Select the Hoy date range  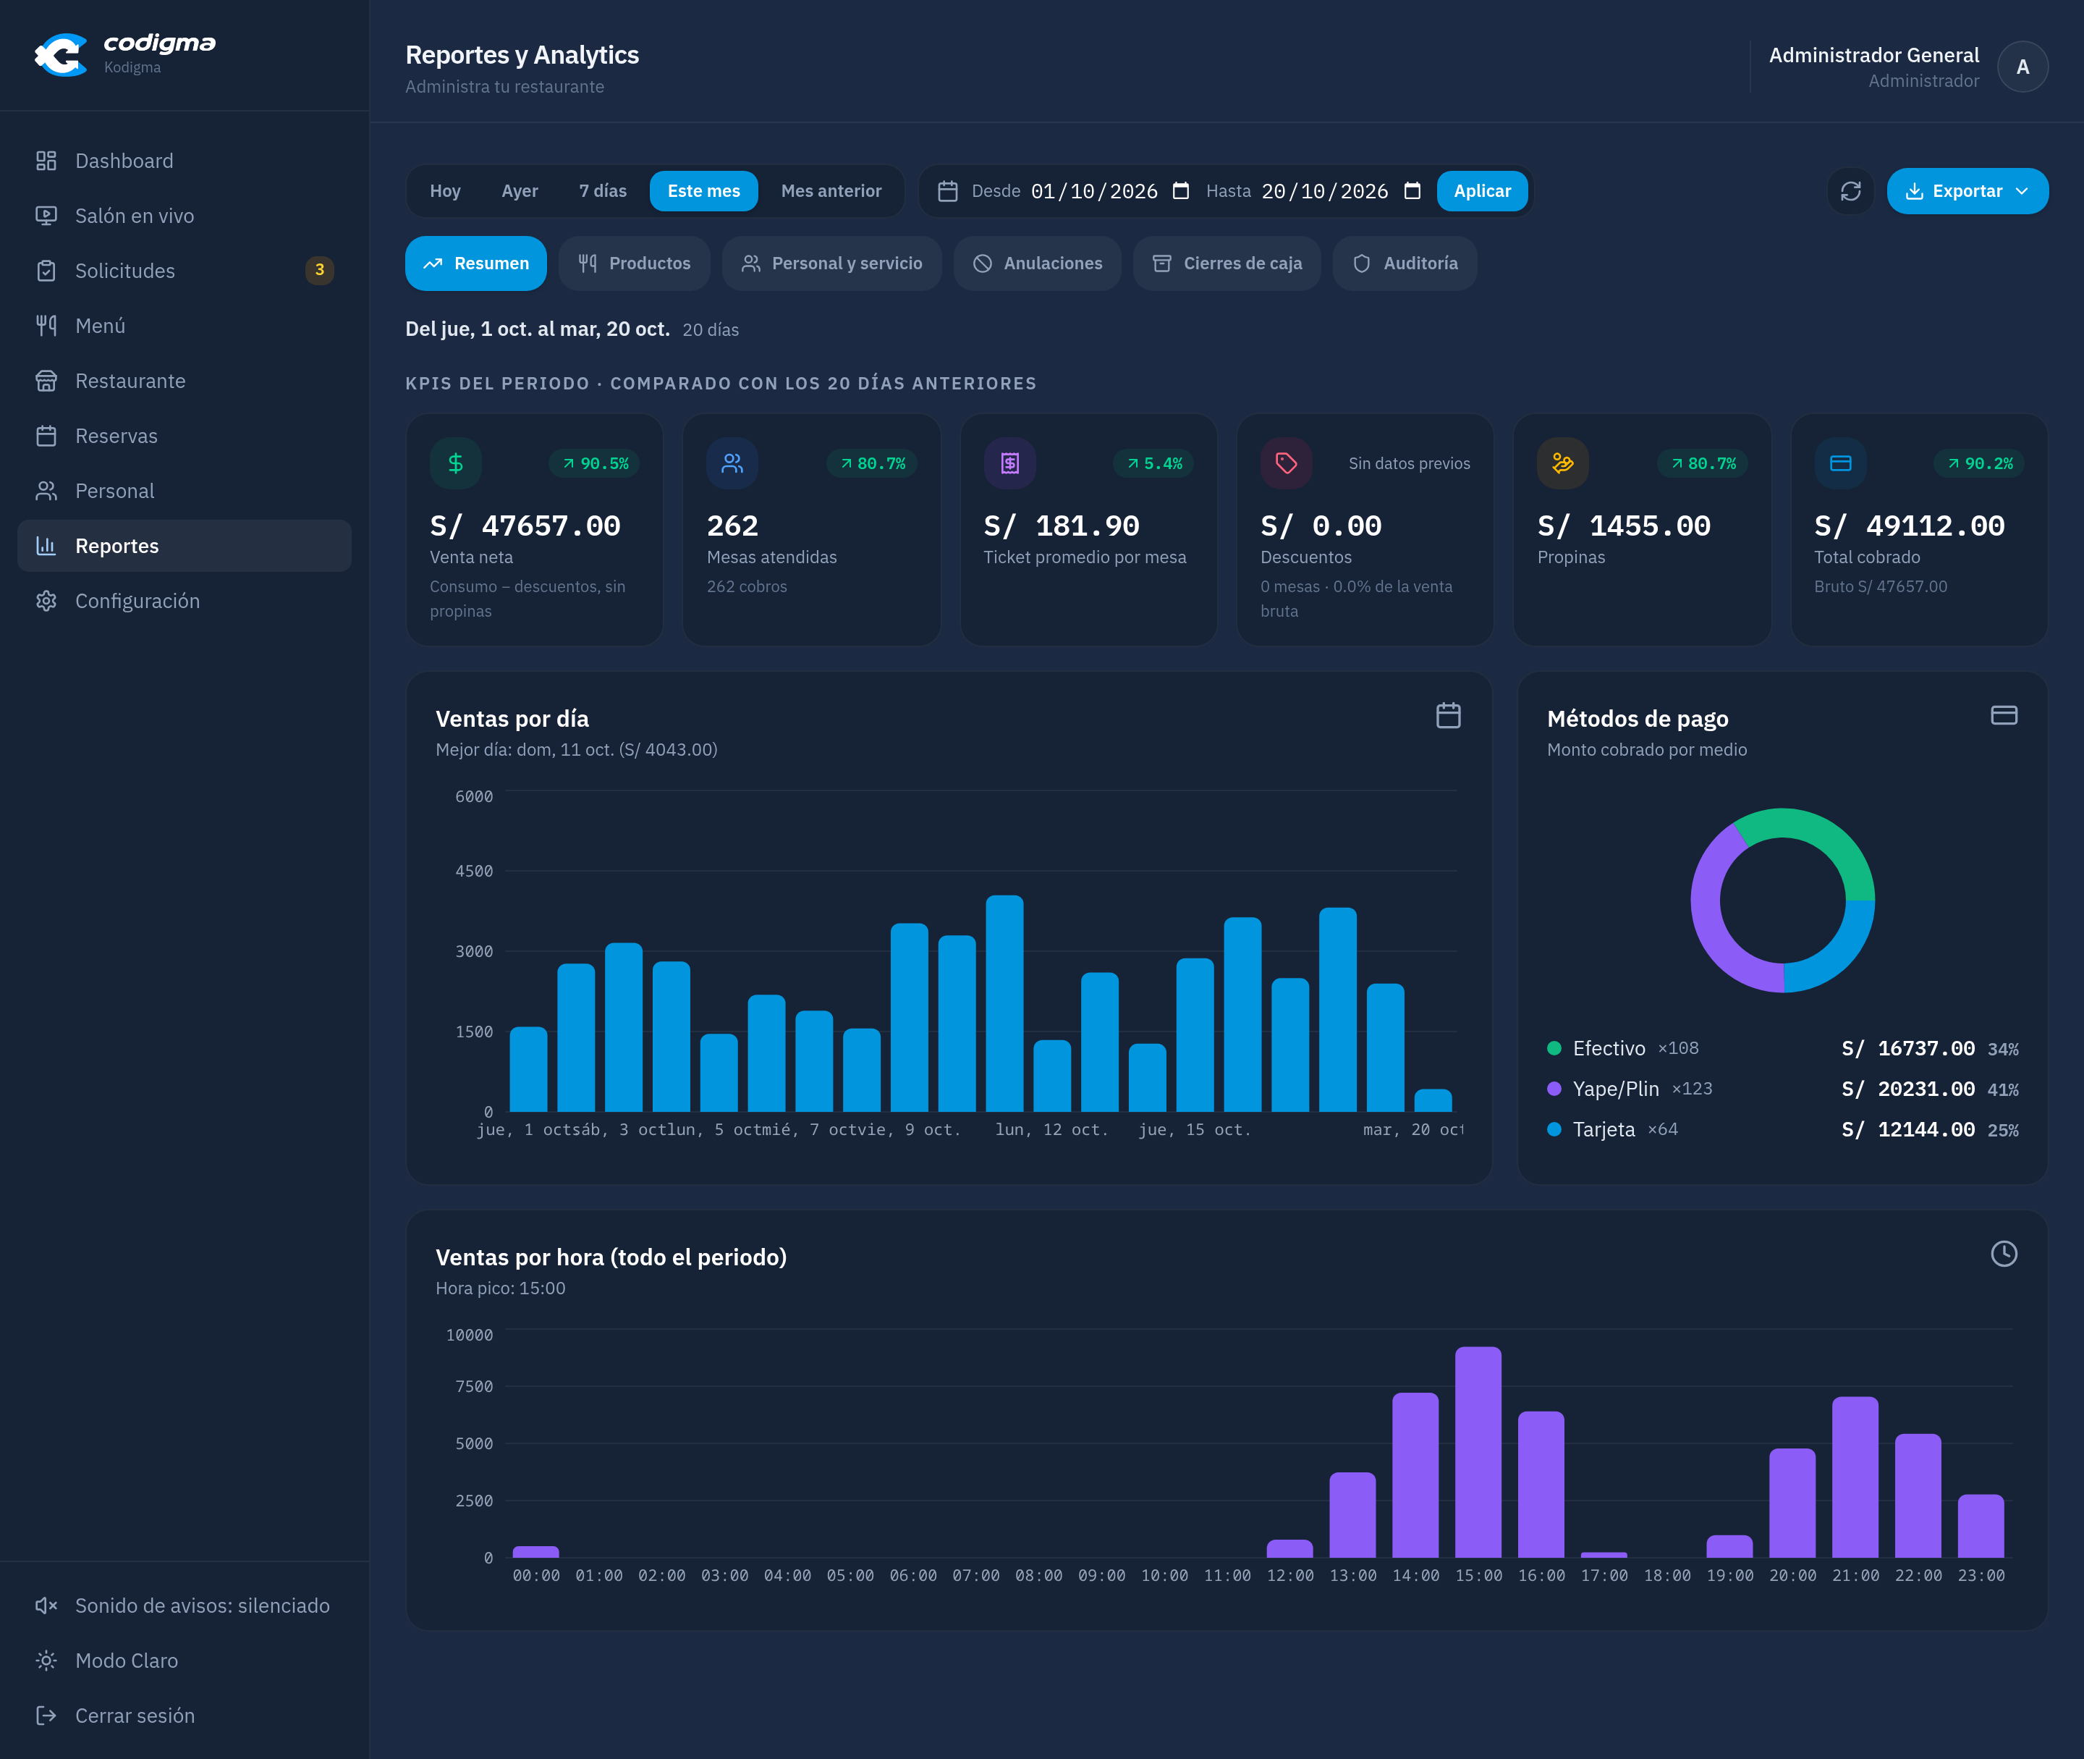[446, 190]
